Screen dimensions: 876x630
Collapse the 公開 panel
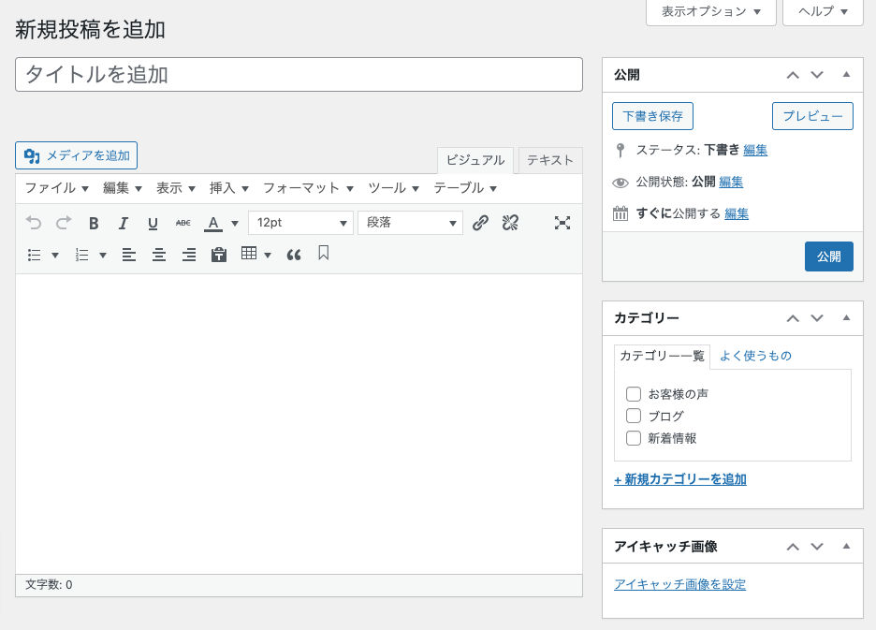pos(846,74)
